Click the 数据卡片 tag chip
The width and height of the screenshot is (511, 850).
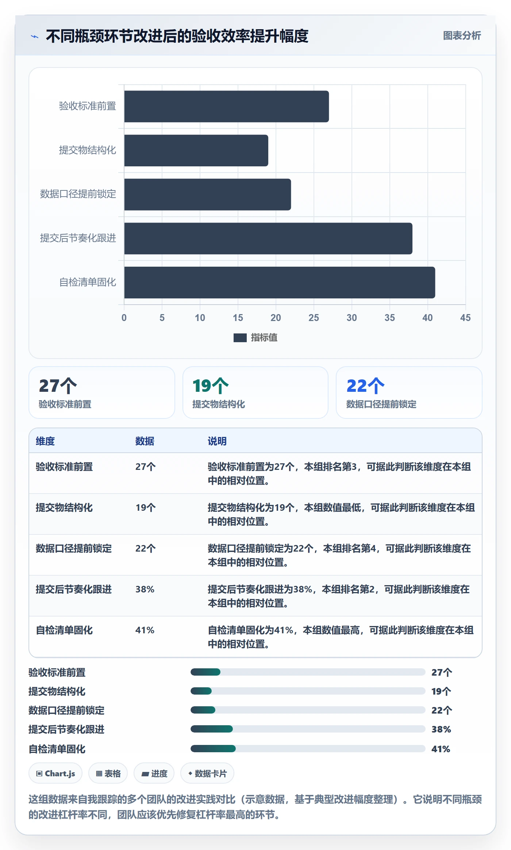pos(207,773)
